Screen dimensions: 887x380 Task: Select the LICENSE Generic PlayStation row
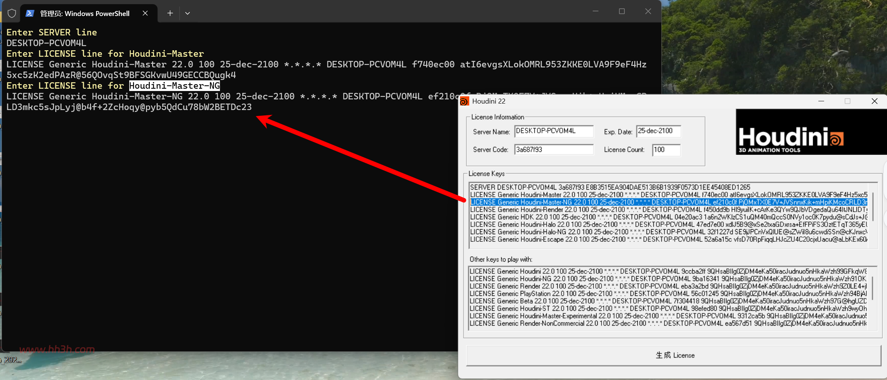pos(668,294)
